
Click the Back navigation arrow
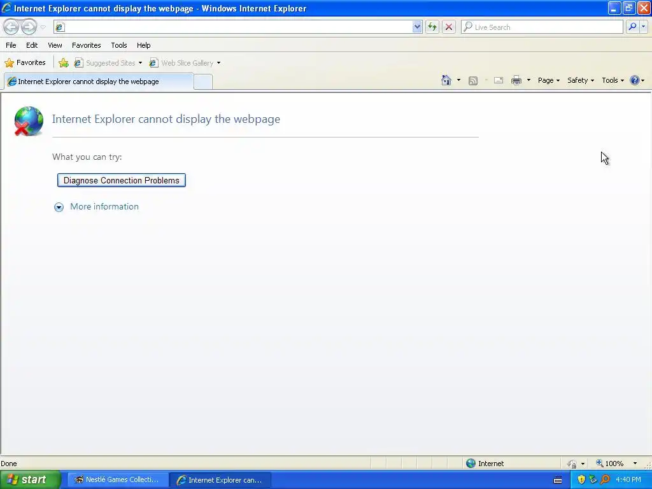[x=11, y=27]
